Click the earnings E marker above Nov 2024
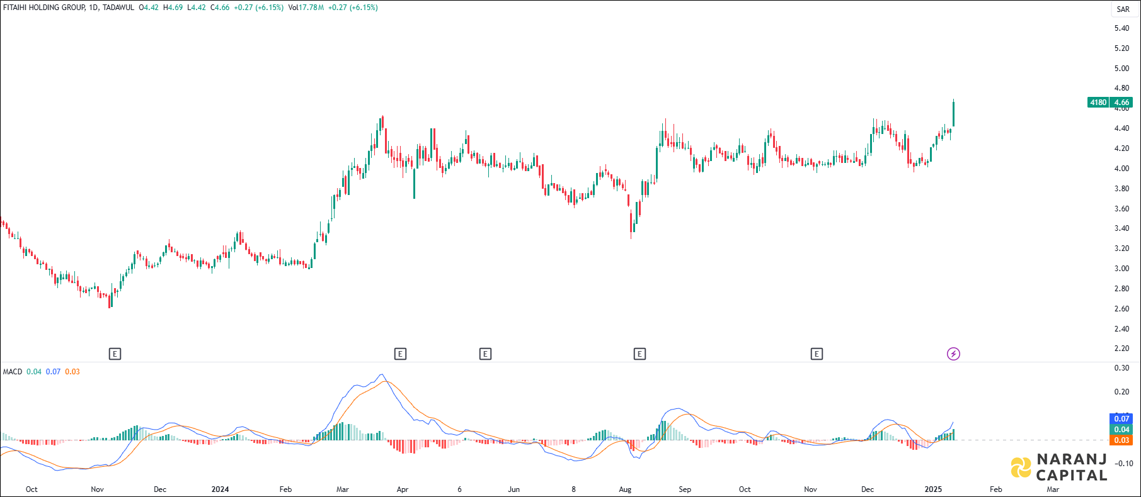Image resolution: width=1141 pixels, height=497 pixels. [817, 354]
